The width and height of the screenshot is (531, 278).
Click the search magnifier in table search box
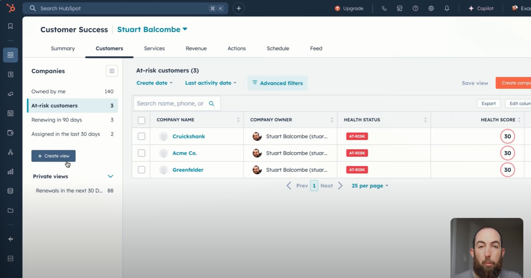(x=212, y=103)
